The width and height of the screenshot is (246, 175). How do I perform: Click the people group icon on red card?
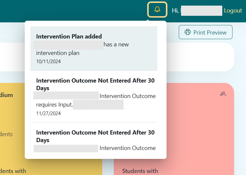pos(223,94)
